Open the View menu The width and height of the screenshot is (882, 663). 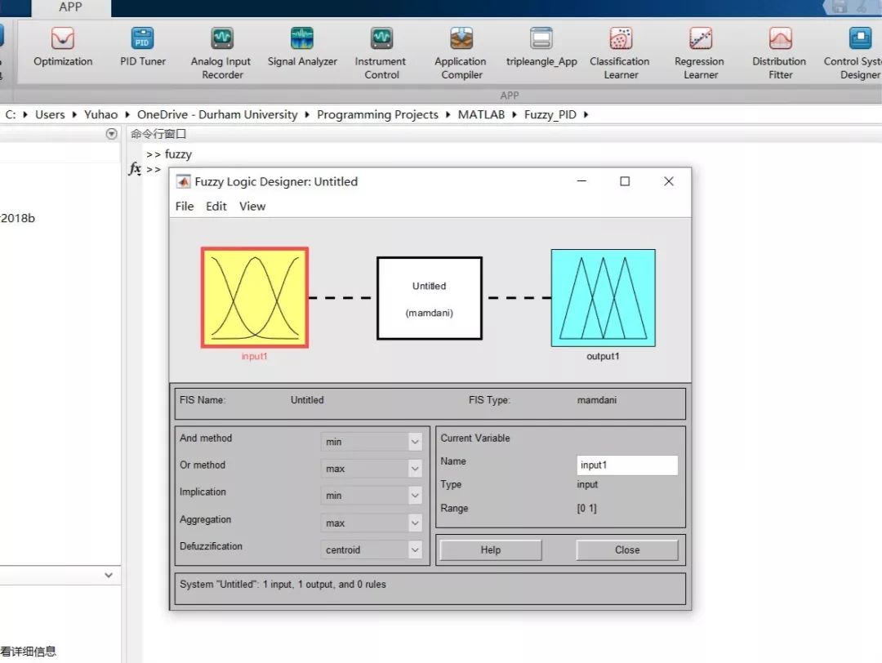tap(252, 207)
